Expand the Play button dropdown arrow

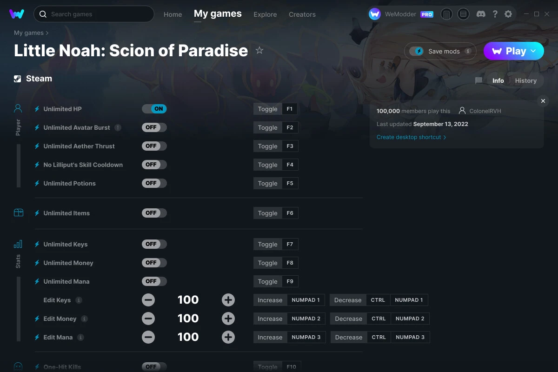[x=533, y=51]
